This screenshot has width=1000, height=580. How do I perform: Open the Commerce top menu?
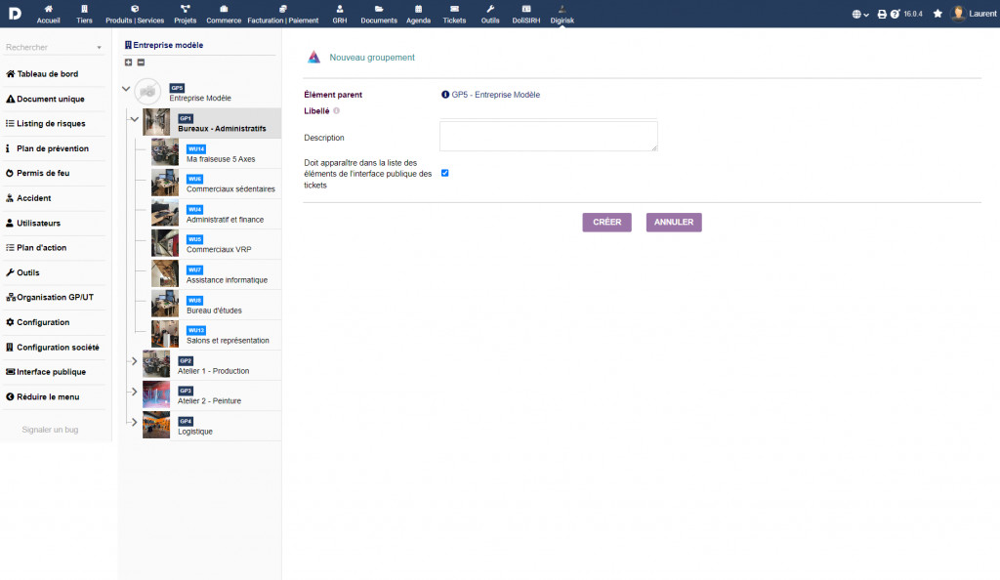point(224,14)
